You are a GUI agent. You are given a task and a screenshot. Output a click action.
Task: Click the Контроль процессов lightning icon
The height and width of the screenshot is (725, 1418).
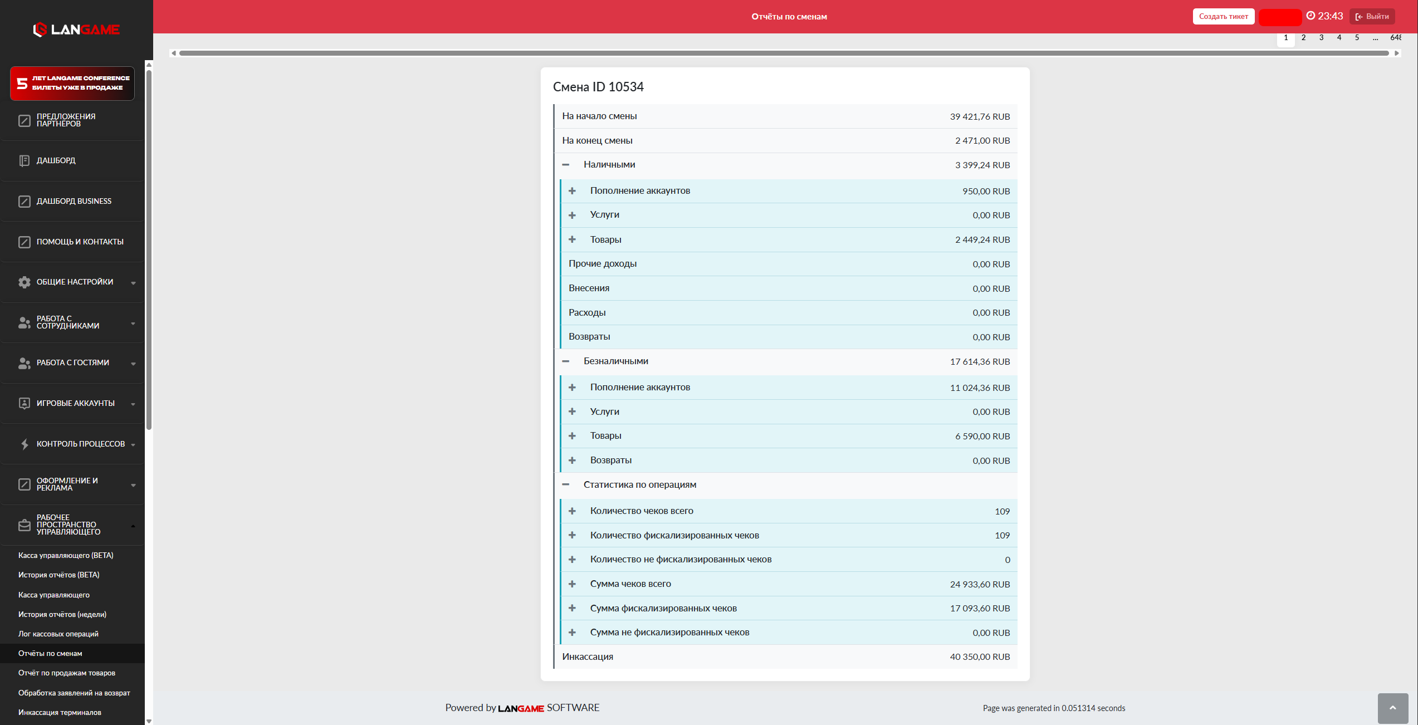tap(24, 444)
